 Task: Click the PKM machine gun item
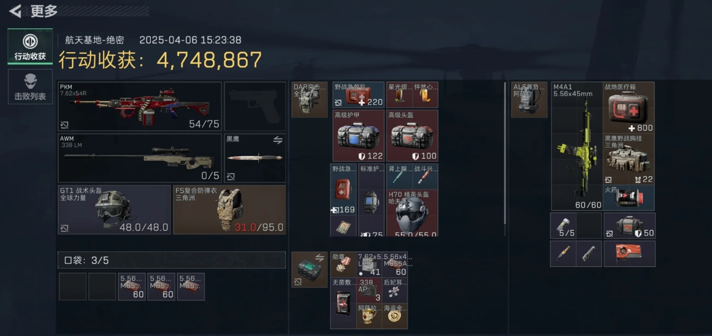(x=140, y=106)
